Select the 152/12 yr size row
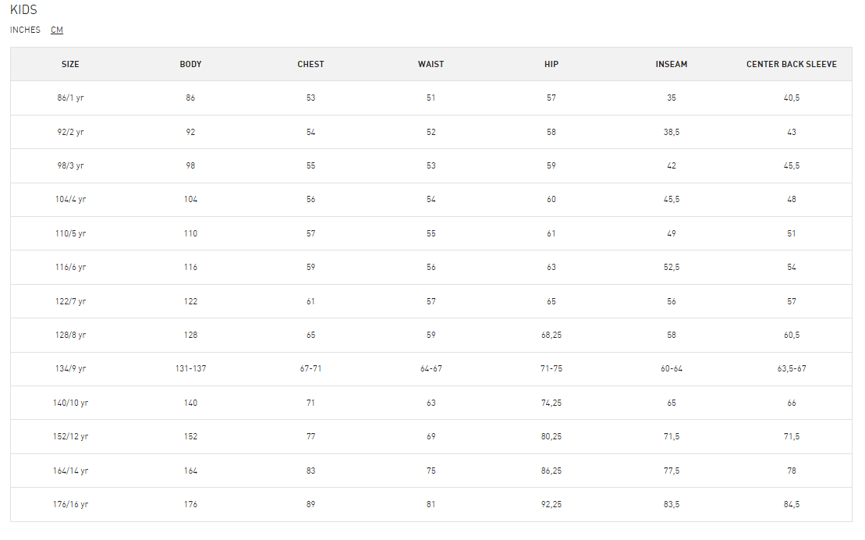865x540 pixels. click(x=431, y=437)
